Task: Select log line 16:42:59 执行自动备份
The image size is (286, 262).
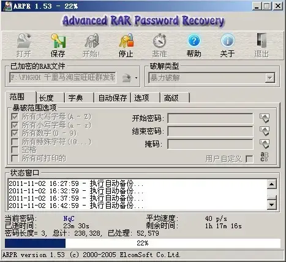Action: (x=76, y=206)
